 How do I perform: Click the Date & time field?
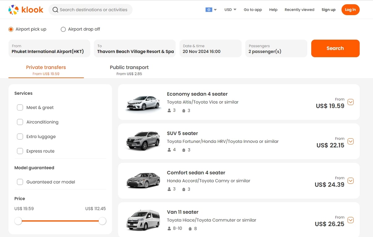coord(210,48)
